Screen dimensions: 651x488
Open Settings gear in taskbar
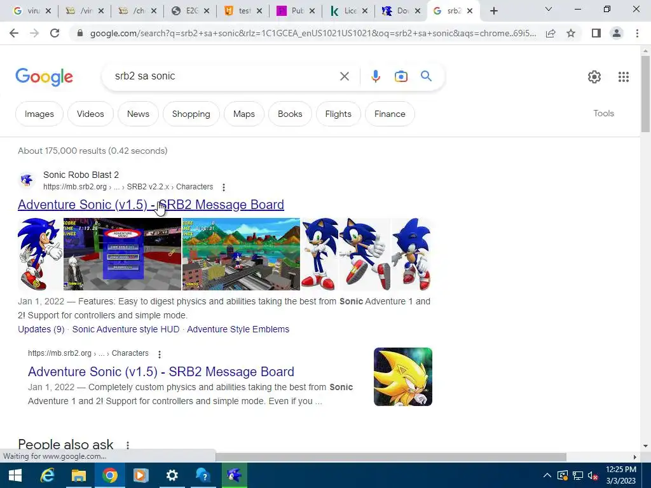point(172,475)
